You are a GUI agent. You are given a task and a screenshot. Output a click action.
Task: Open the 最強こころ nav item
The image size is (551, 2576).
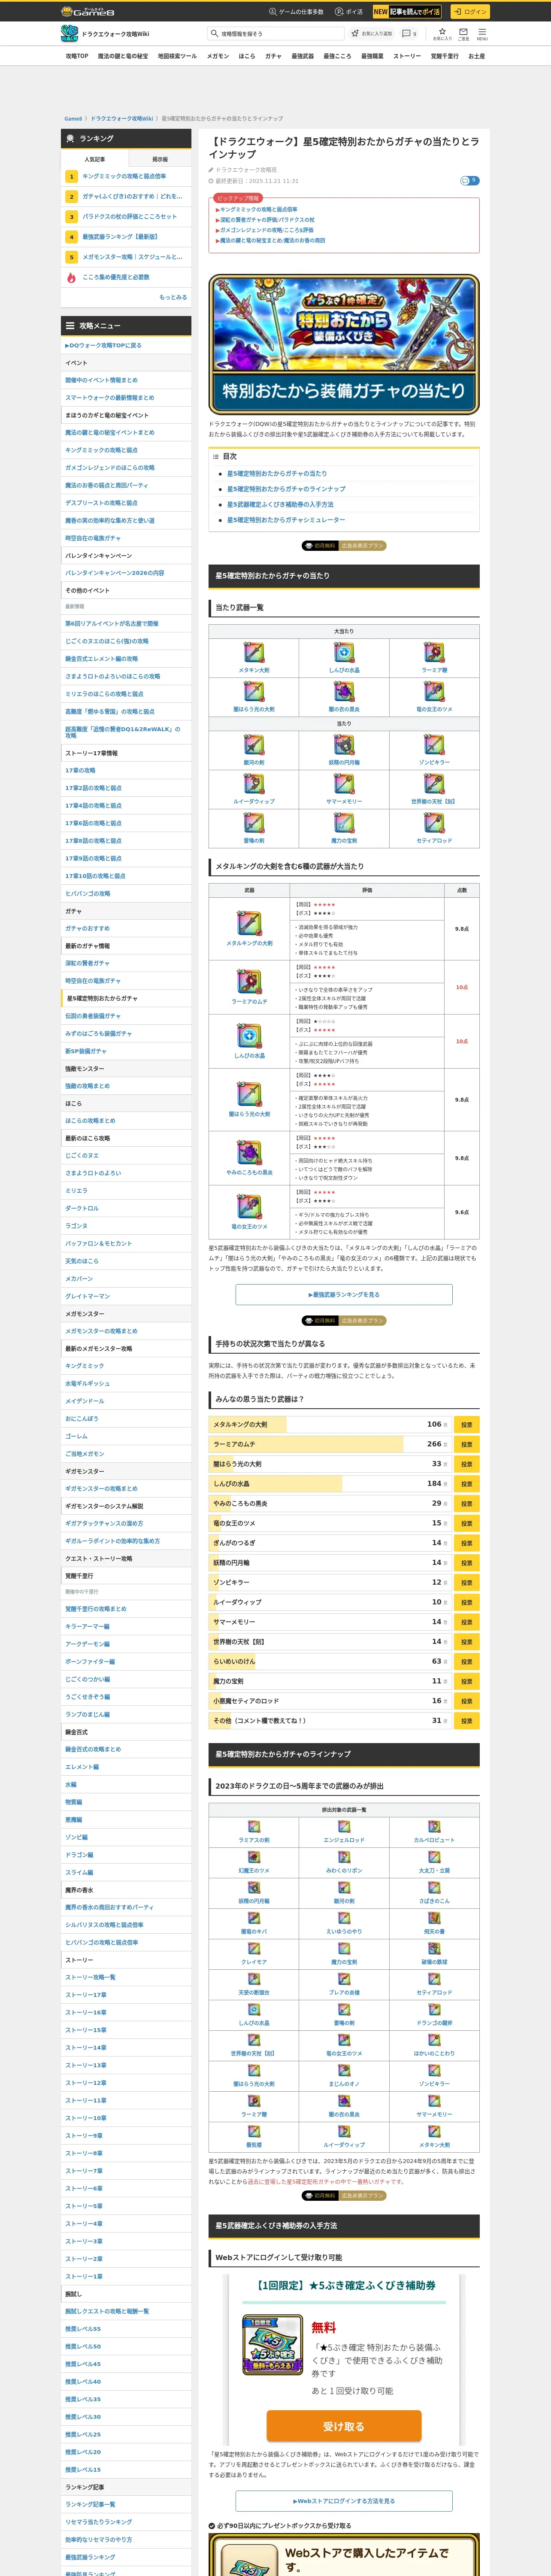click(x=337, y=56)
